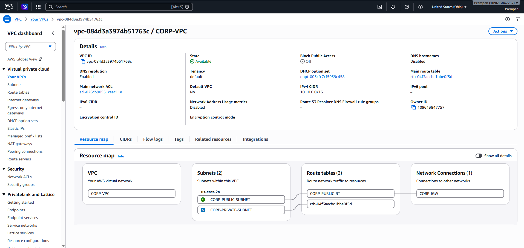Open Endpoints in the sidebar
The image size is (524, 248).
point(16,210)
